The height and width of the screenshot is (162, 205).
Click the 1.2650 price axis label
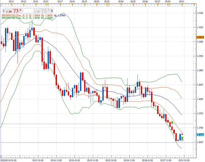(x=200, y=142)
